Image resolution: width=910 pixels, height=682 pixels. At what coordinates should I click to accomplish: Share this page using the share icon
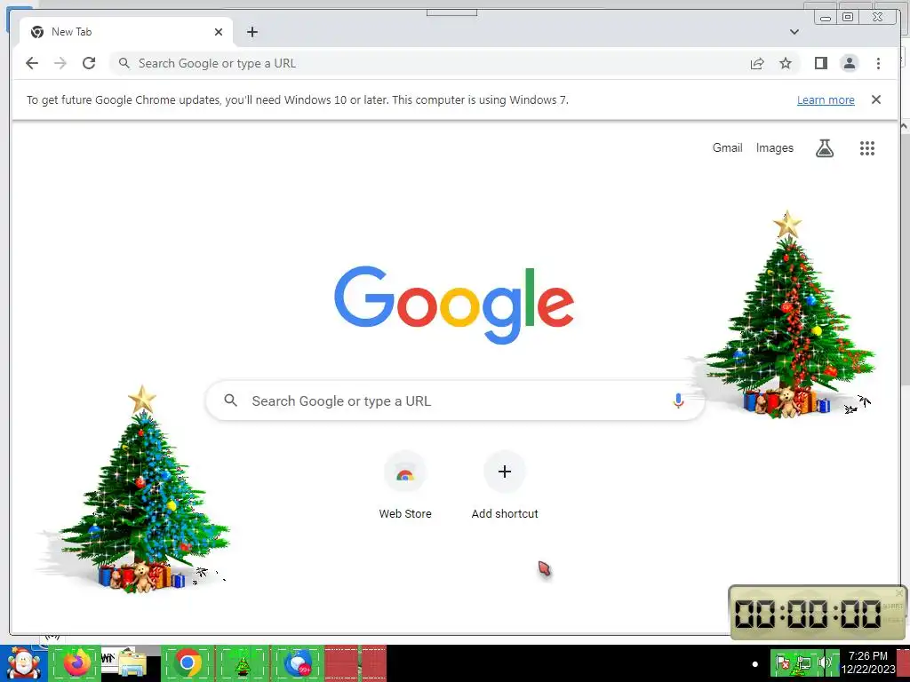pos(757,63)
